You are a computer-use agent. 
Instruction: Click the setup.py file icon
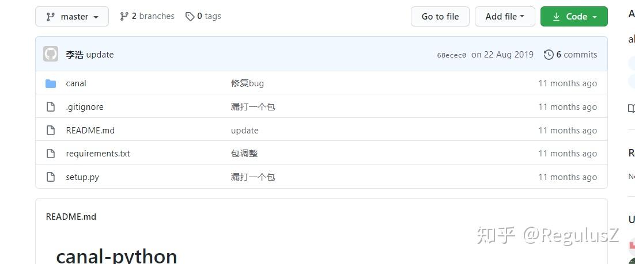(x=51, y=177)
